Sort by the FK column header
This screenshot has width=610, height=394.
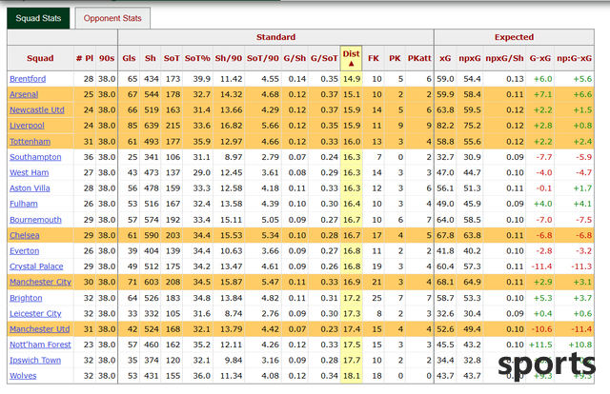(x=374, y=58)
